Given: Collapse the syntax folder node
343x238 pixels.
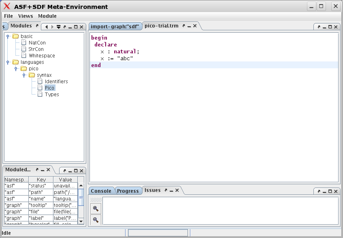Looking at the screenshot, I should point(24,75).
